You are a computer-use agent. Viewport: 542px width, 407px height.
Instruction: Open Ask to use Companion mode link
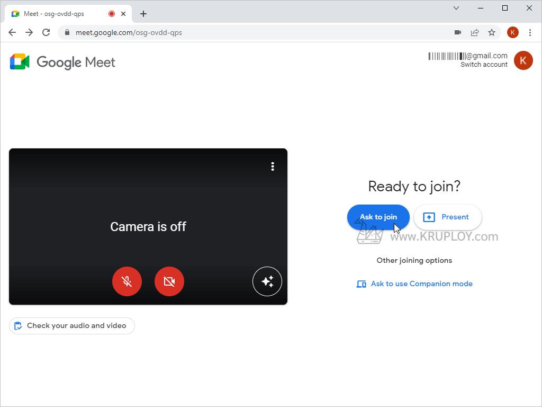414,284
